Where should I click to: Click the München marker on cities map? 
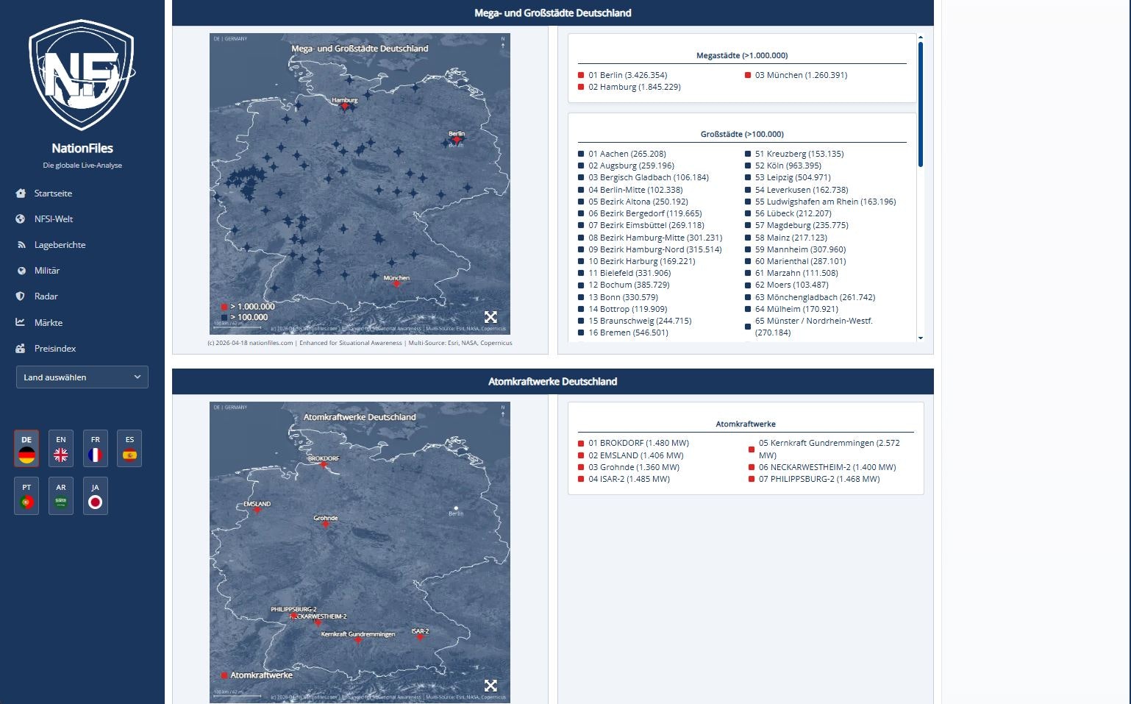click(x=396, y=284)
